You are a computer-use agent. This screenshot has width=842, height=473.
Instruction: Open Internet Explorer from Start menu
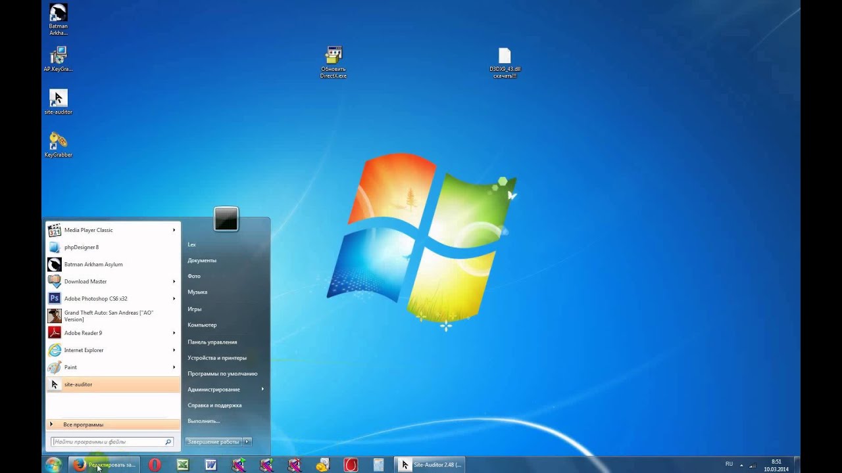[x=112, y=350]
